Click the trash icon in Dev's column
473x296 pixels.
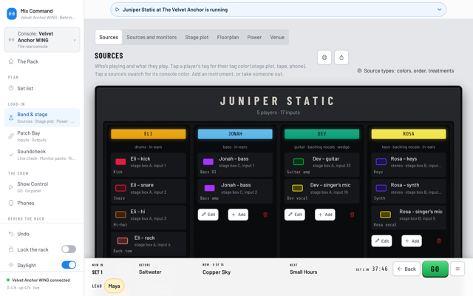pos(352,215)
